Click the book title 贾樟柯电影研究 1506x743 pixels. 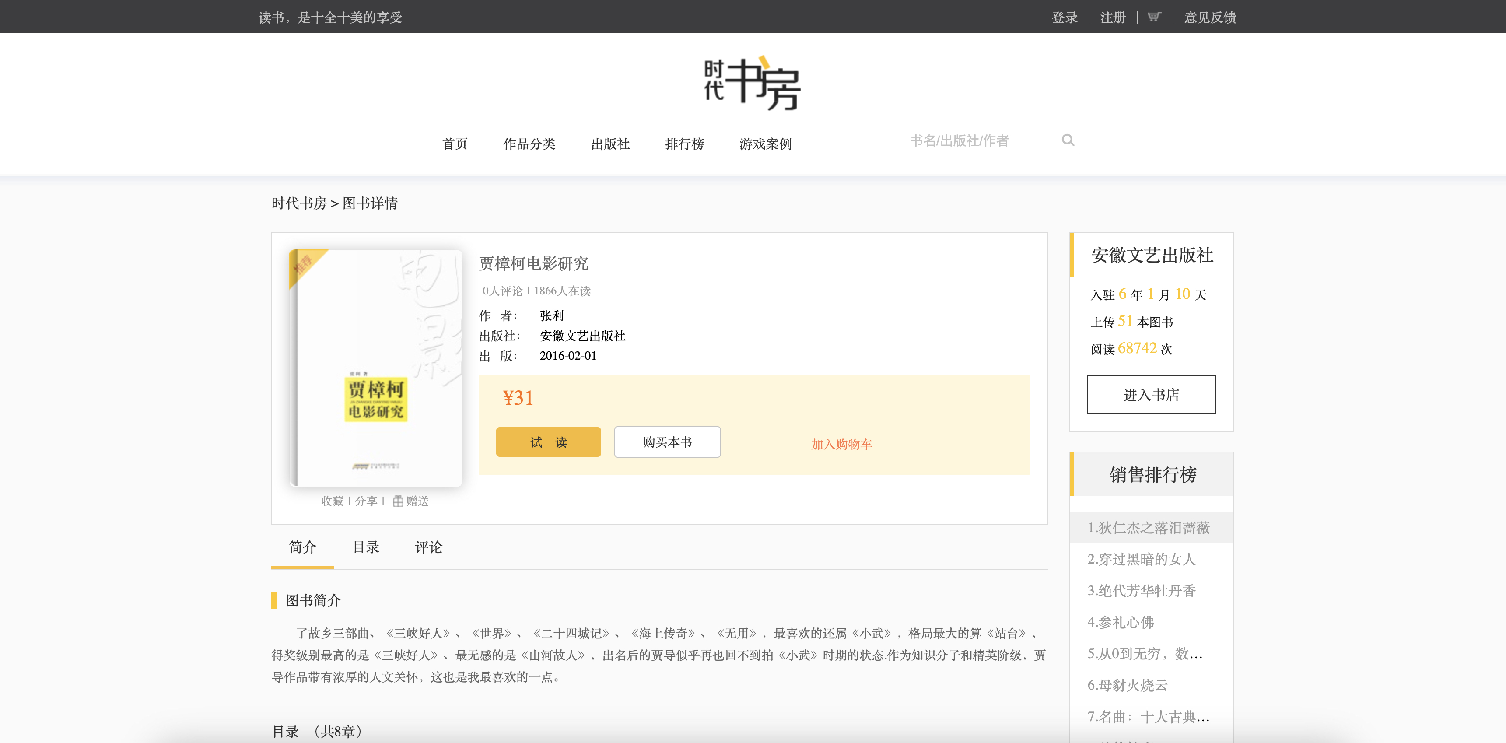(x=534, y=264)
